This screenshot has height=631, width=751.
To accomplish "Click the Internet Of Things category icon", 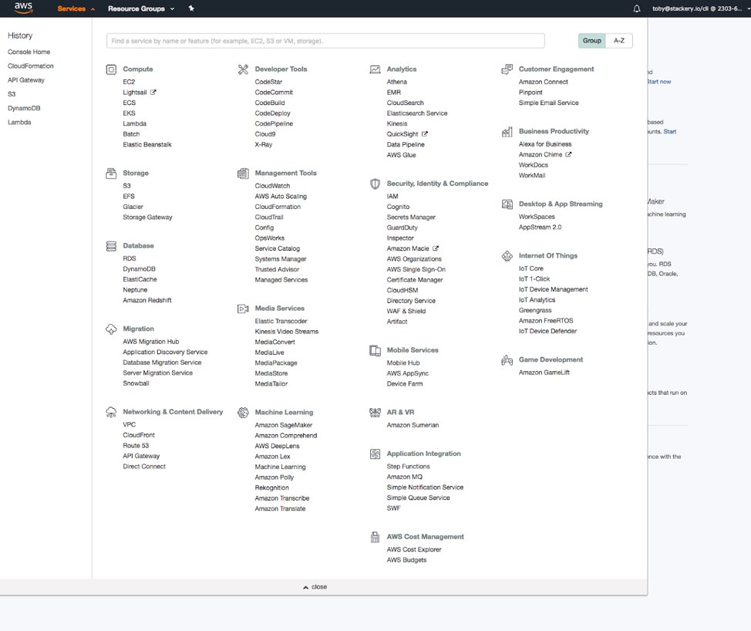I will [x=507, y=255].
